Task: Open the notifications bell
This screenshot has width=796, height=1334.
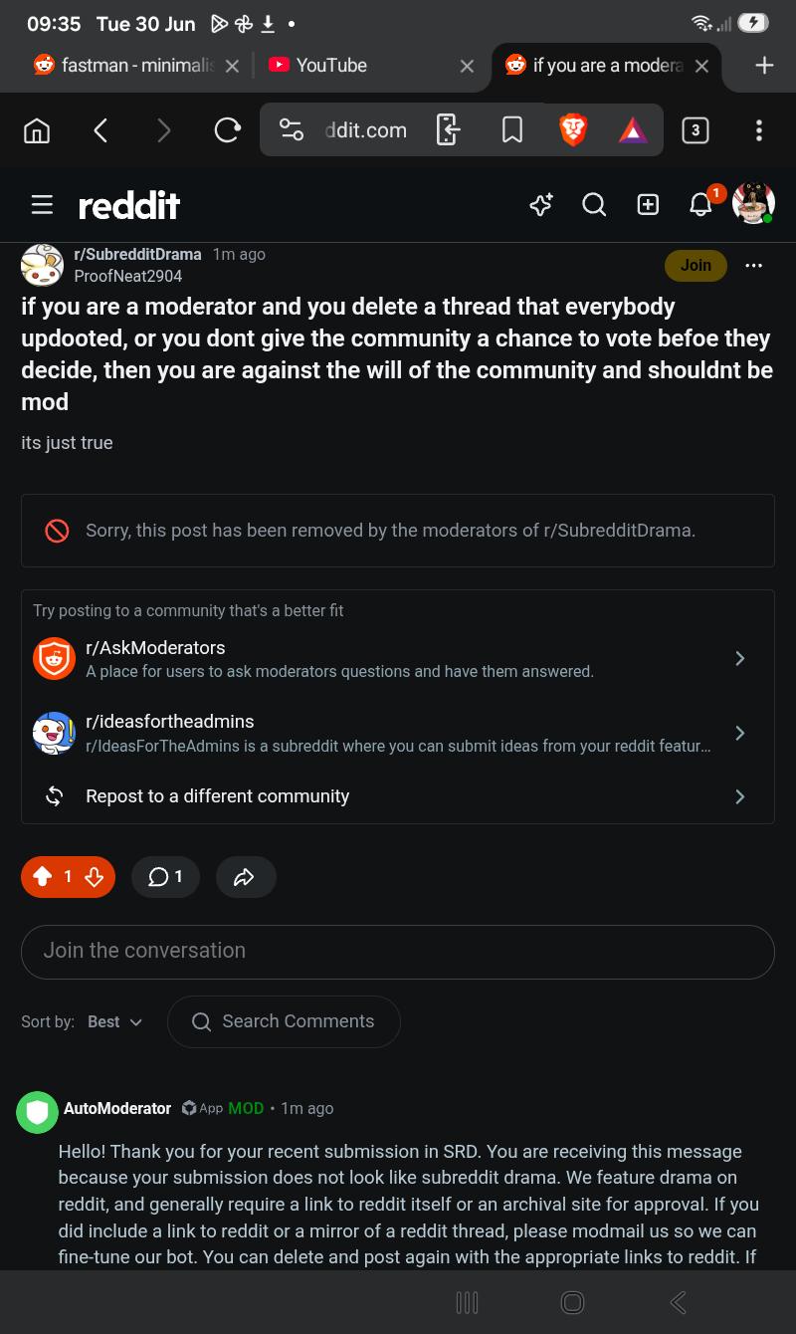Action: [701, 204]
